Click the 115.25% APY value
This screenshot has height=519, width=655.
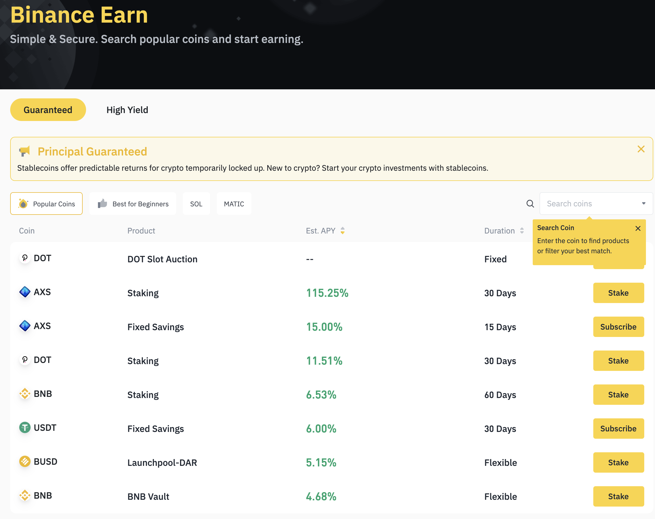[327, 293]
